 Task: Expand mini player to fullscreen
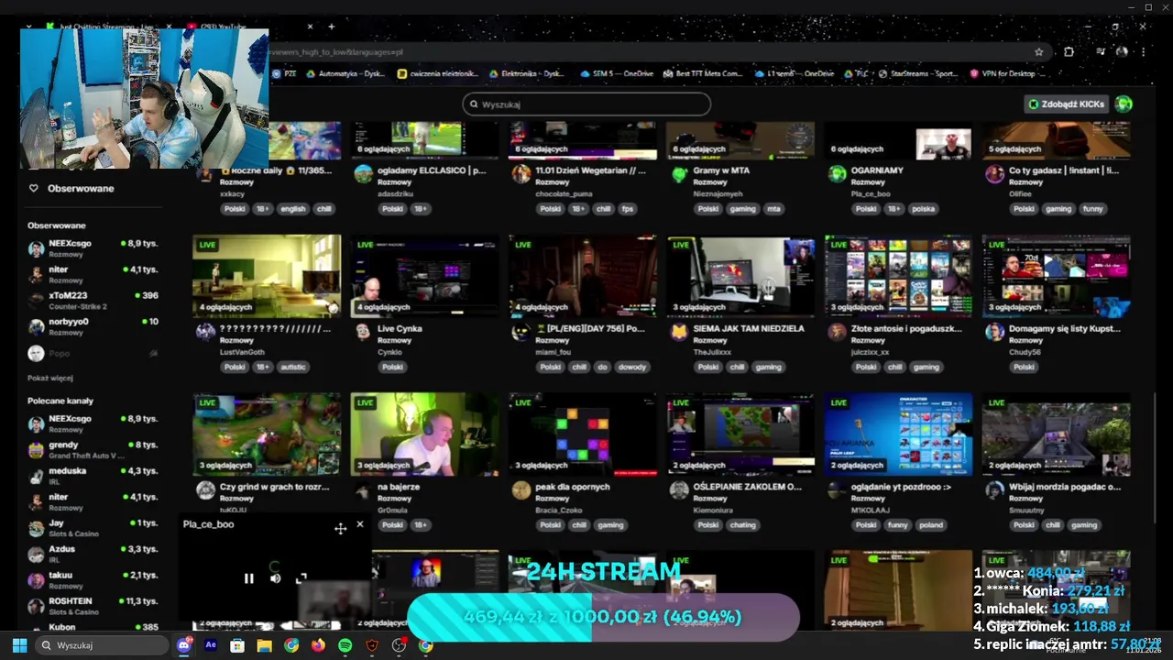[301, 578]
